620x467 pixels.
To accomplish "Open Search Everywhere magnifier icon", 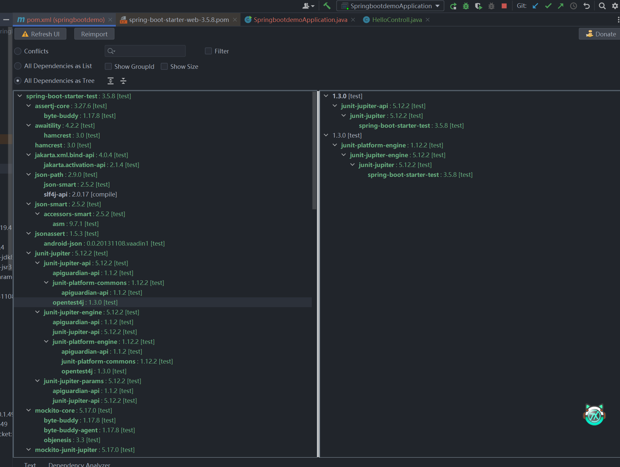I will coord(602,6).
